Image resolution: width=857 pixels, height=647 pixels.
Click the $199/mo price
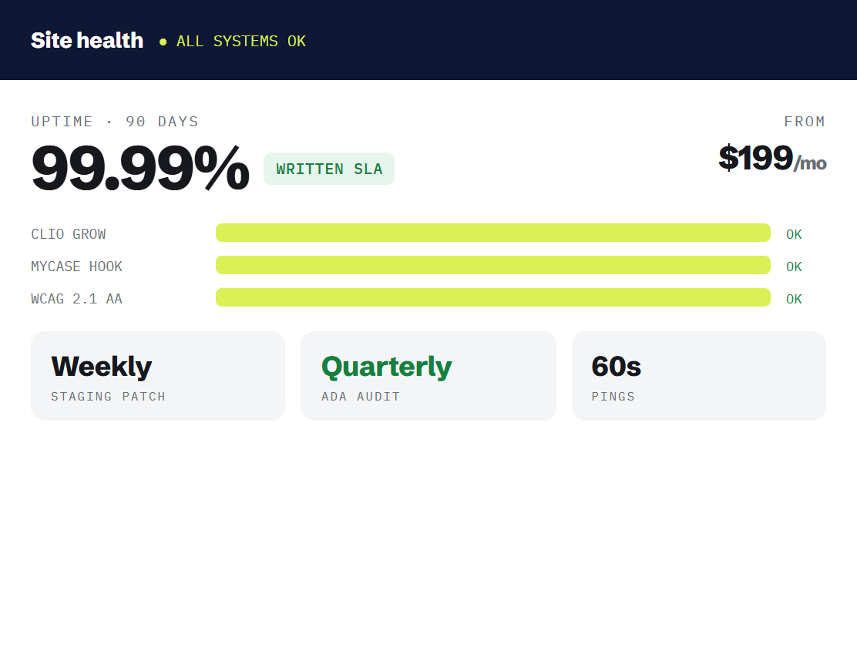[772, 158]
